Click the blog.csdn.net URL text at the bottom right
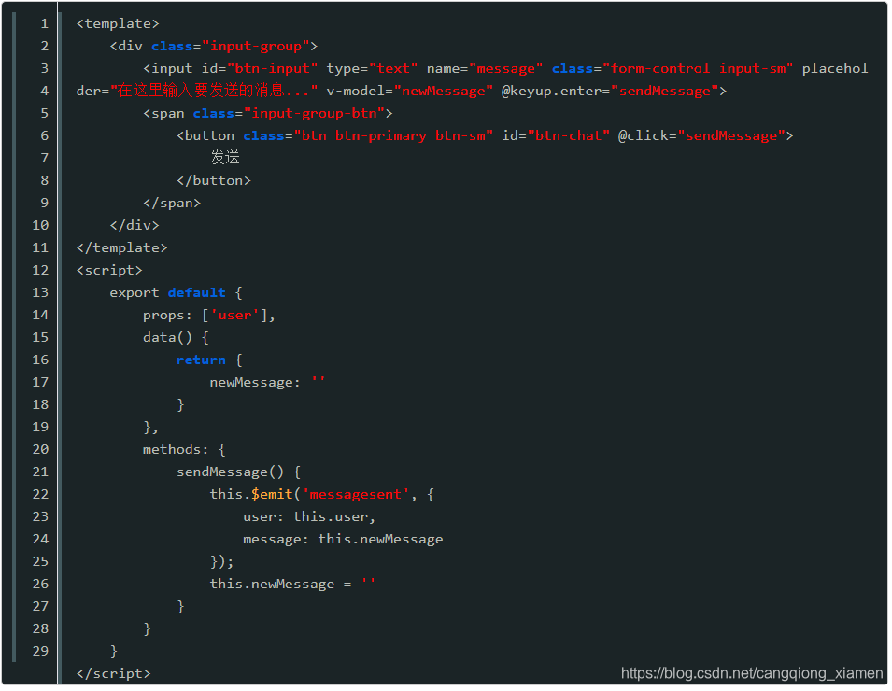The width and height of the screenshot is (892, 691). [752, 673]
